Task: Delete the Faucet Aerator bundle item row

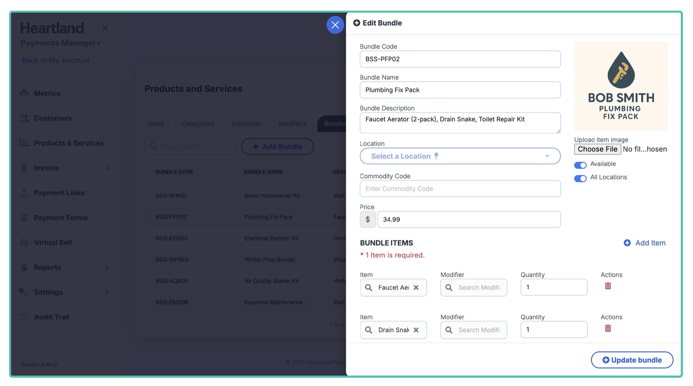Action: 608,286
